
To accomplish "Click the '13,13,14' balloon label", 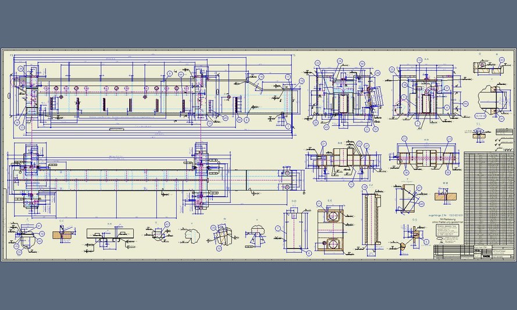I will click(480, 116).
